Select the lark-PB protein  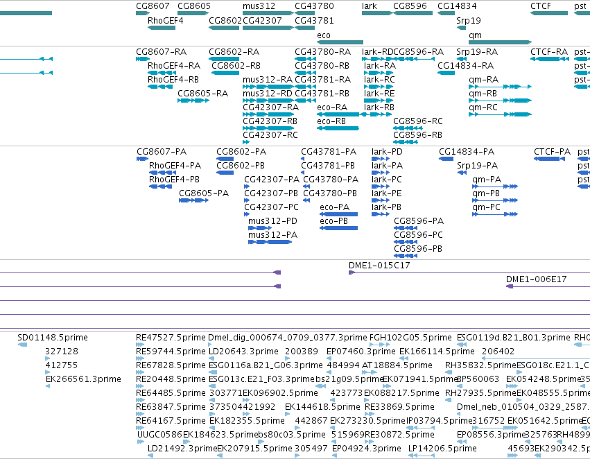click(x=381, y=214)
